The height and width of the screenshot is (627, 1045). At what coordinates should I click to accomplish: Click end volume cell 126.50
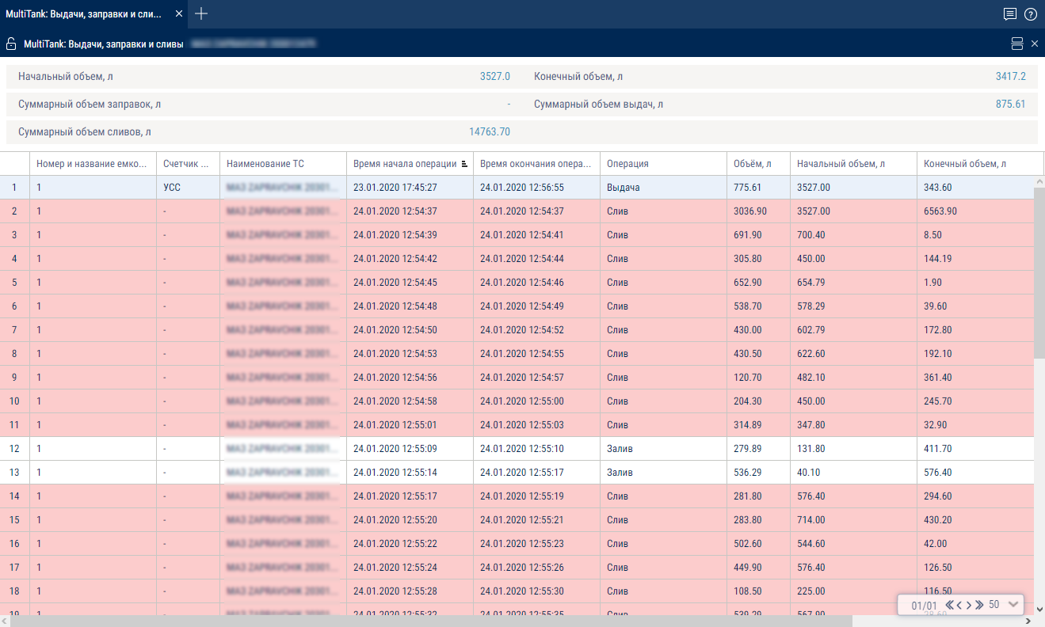tap(975, 568)
